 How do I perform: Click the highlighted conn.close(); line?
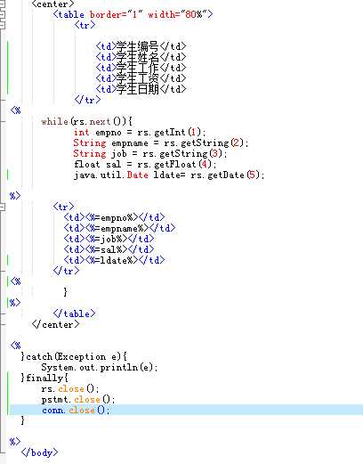tap(186, 410)
